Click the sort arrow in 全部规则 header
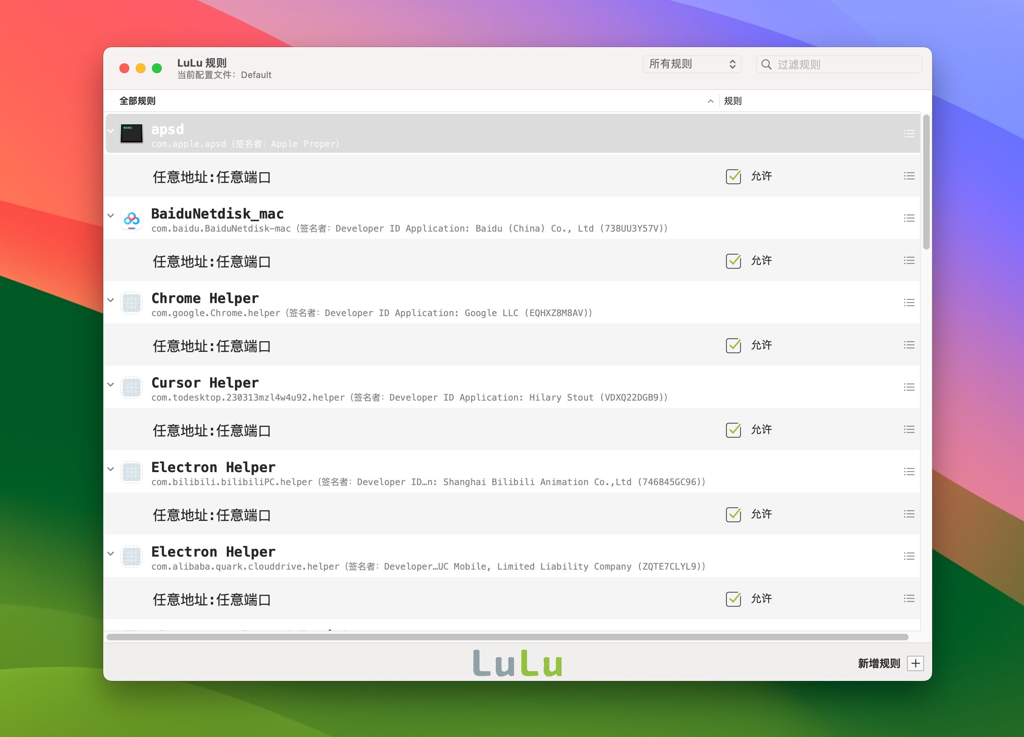 [x=710, y=101]
